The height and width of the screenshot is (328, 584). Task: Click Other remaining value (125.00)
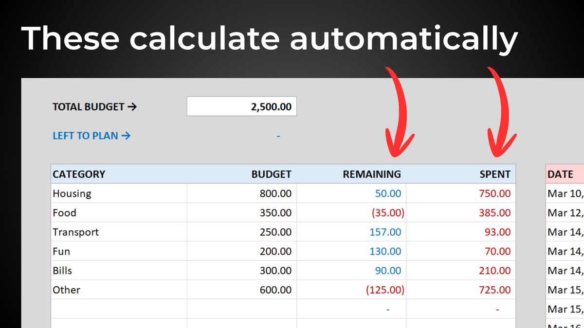pos(385,290)
